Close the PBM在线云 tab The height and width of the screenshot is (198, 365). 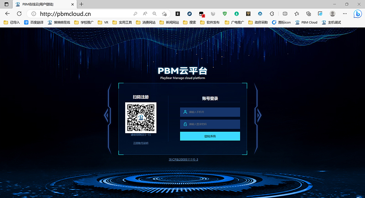coord(72,4)
